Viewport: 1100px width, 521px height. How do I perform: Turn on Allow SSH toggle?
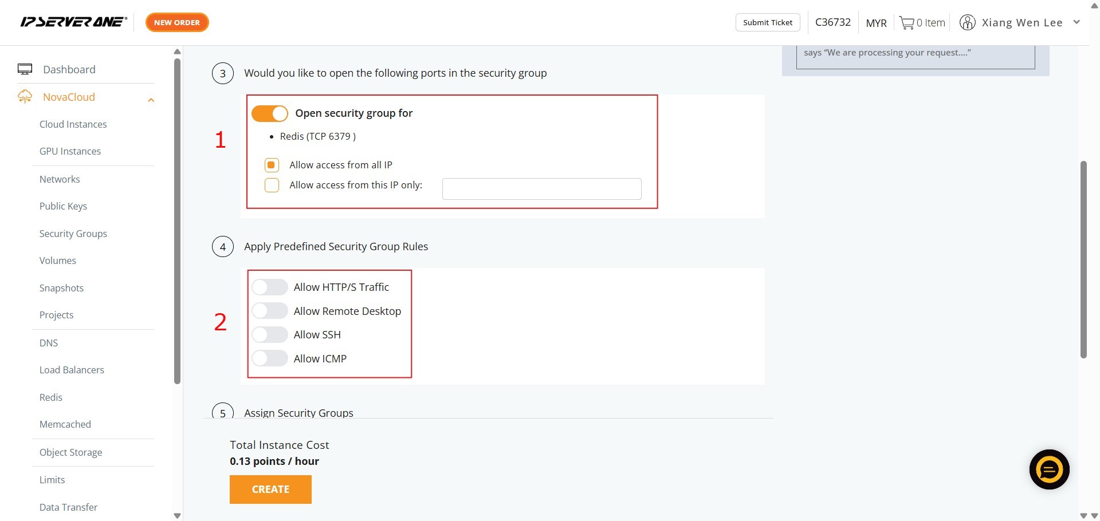tap(270, 334)
